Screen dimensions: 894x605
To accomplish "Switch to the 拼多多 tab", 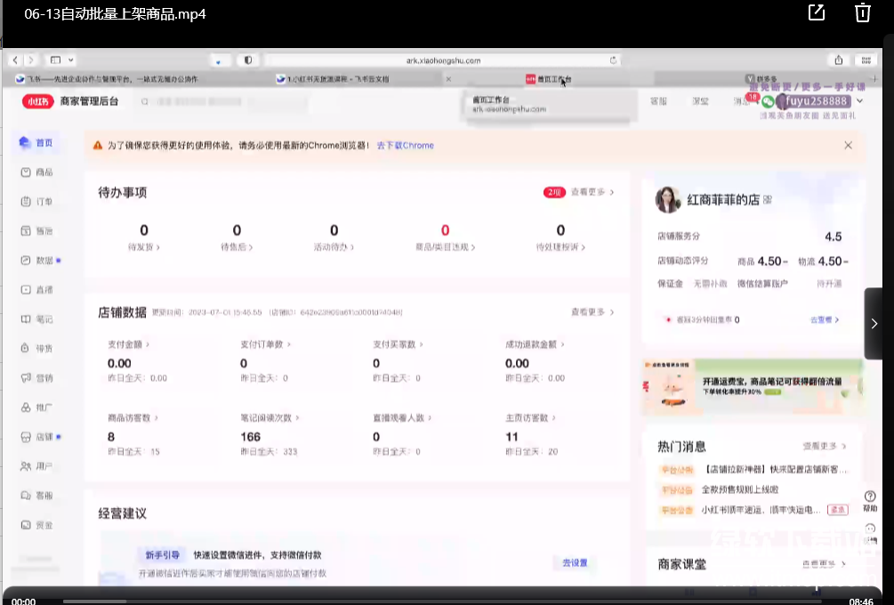I will (761, 78).
